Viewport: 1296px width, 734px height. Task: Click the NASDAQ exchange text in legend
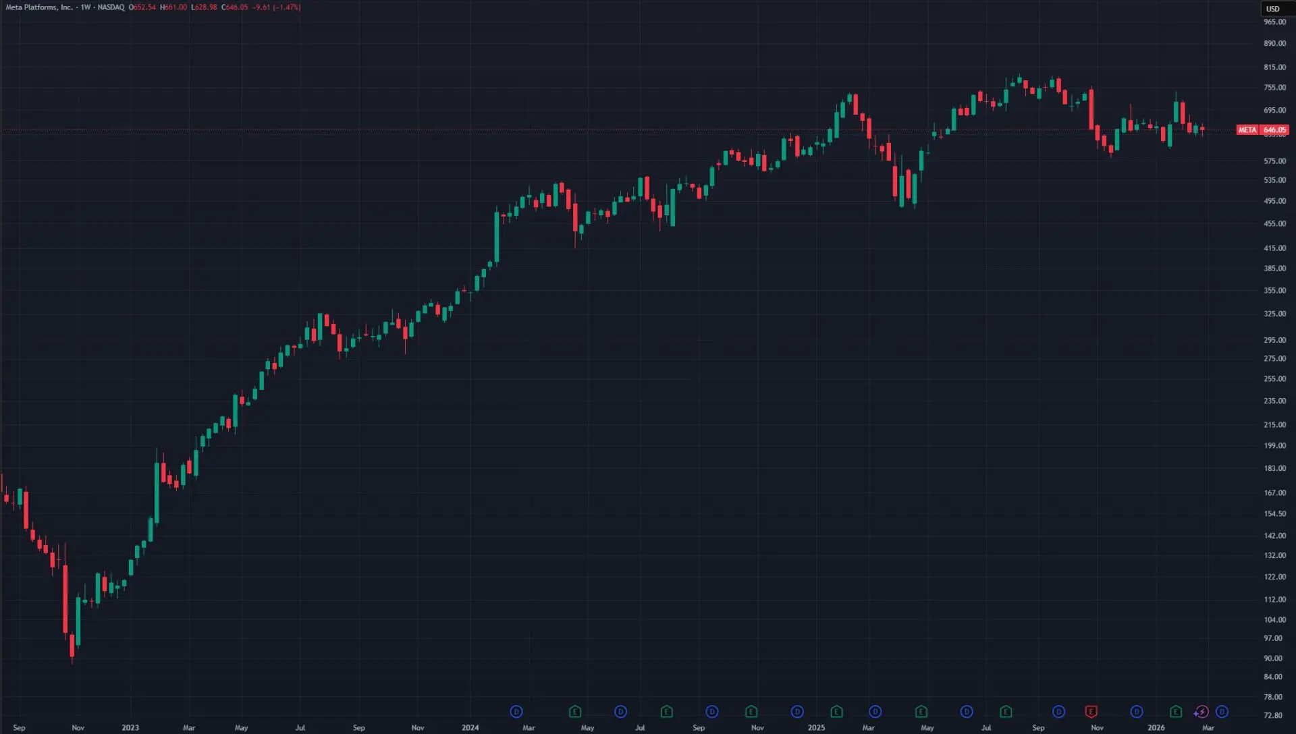pyautogui.click(x=111, y=7)
